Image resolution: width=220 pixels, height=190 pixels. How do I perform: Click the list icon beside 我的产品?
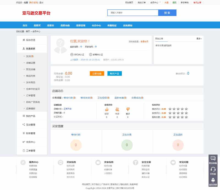24,116
